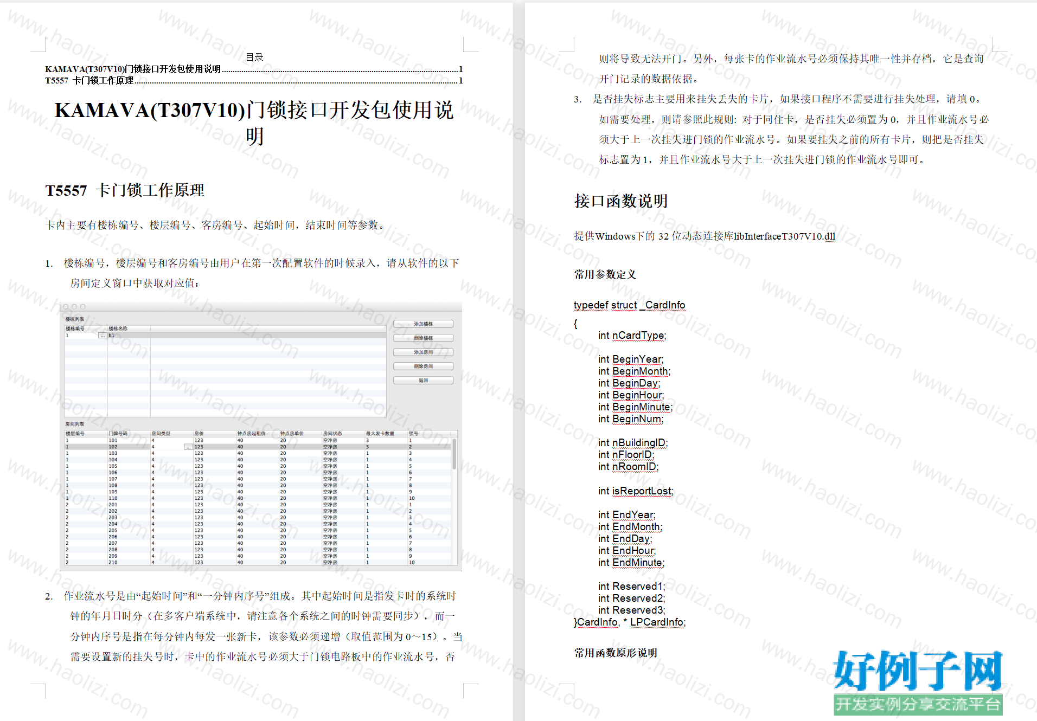1037x721 pixels.
Task: Select room number 210 in room list
Action: (x=113, y=563)
